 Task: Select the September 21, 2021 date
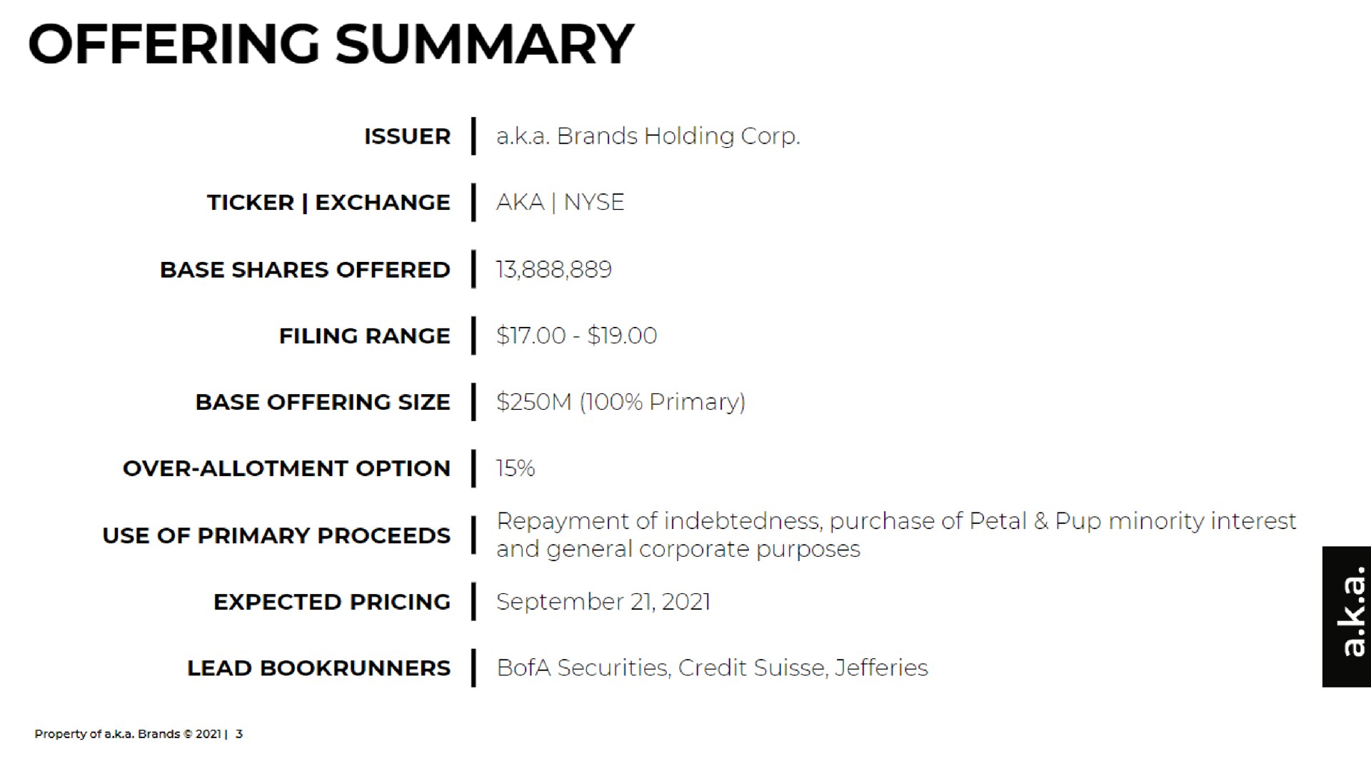click(603, 602)
